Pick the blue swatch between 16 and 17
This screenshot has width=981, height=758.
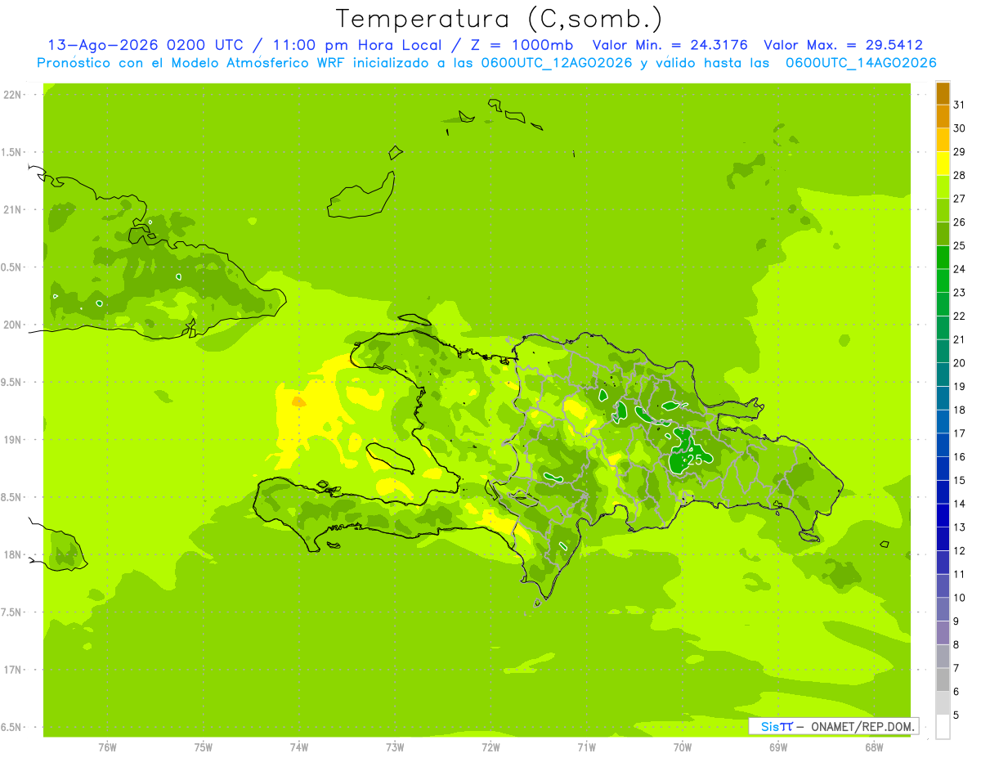click(943, 446)
